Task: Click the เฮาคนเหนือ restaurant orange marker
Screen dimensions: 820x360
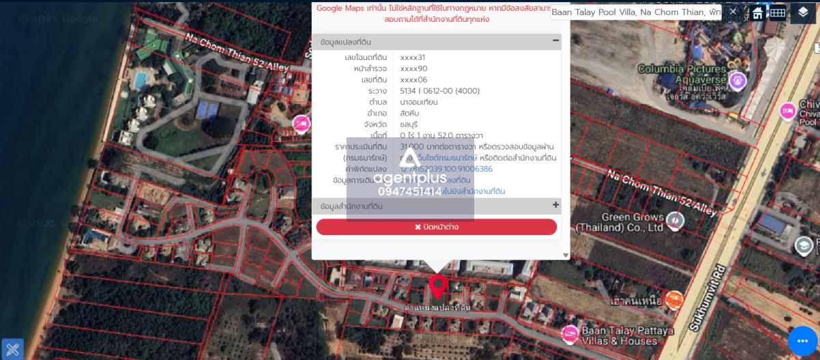Action: 674,299
